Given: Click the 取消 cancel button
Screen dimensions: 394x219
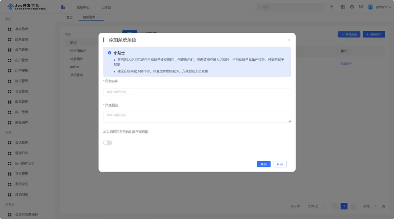Looking at the screenshot, I should pos(280,164).
